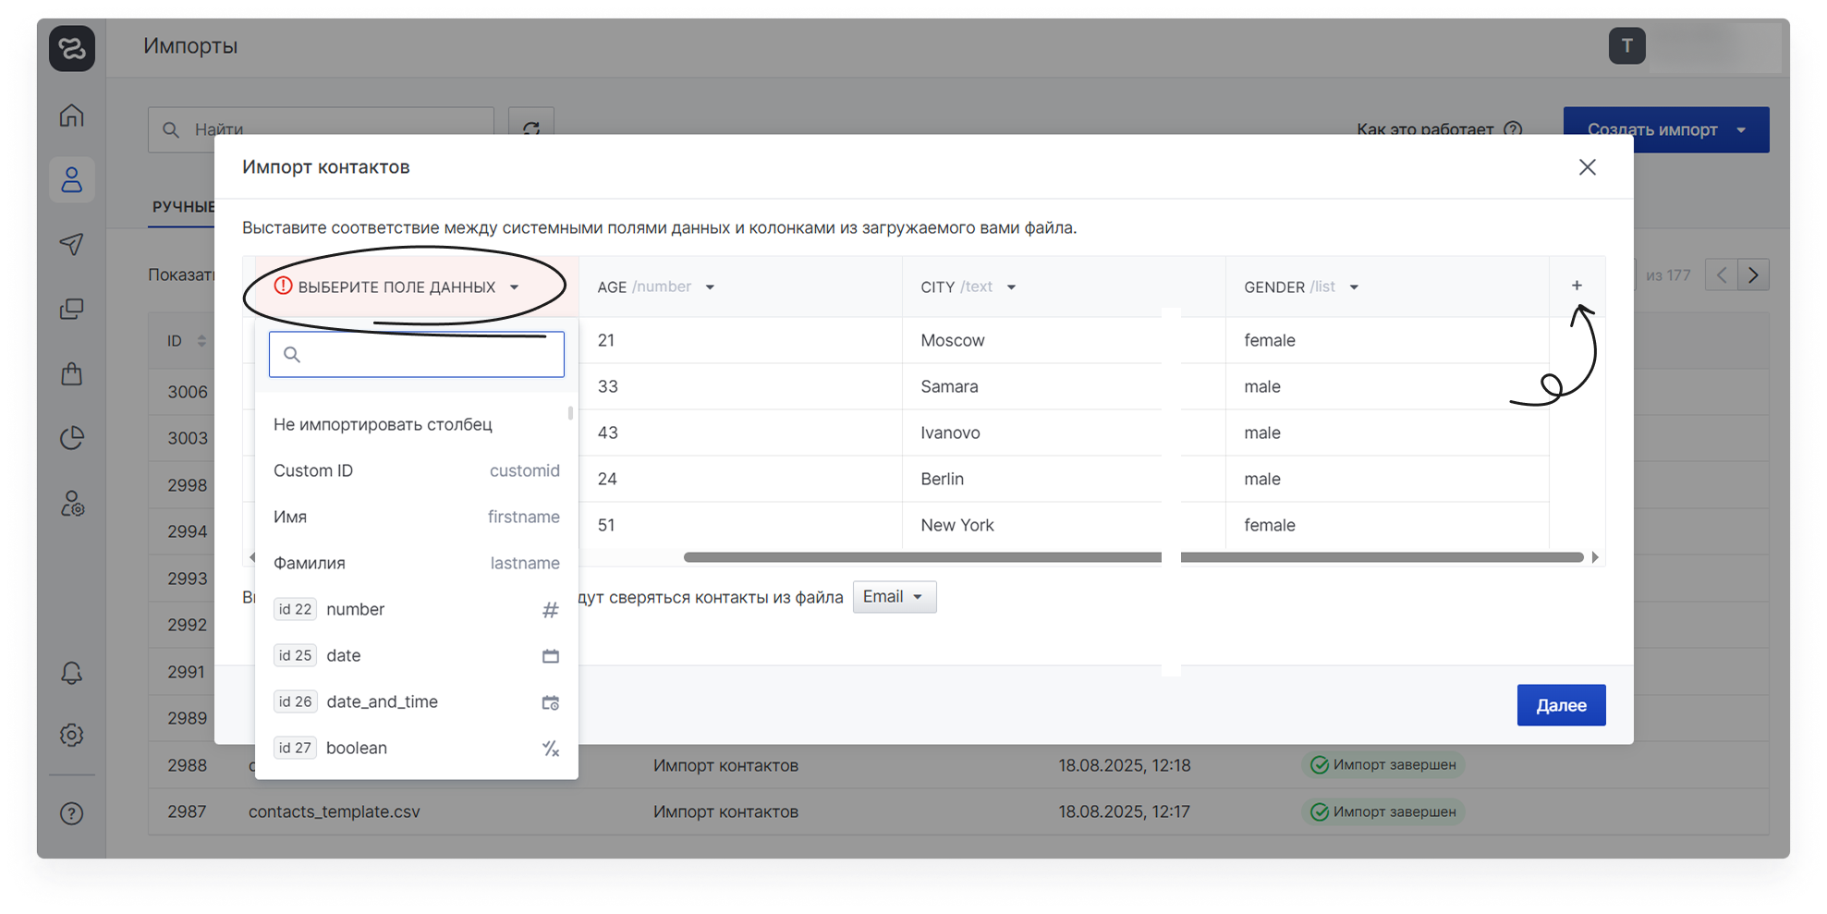Select id 25 date field option

pyautogui.click(x=417, y=655)
